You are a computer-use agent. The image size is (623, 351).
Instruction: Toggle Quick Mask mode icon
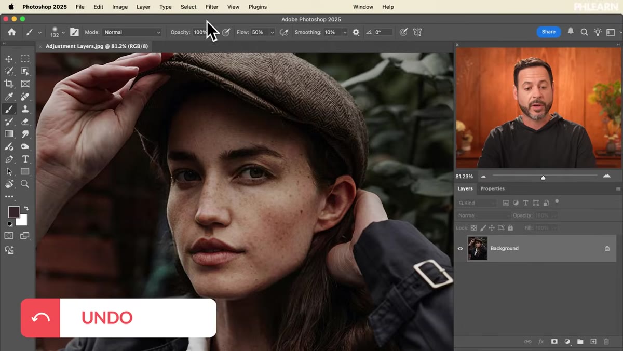[x=9, y=236]
